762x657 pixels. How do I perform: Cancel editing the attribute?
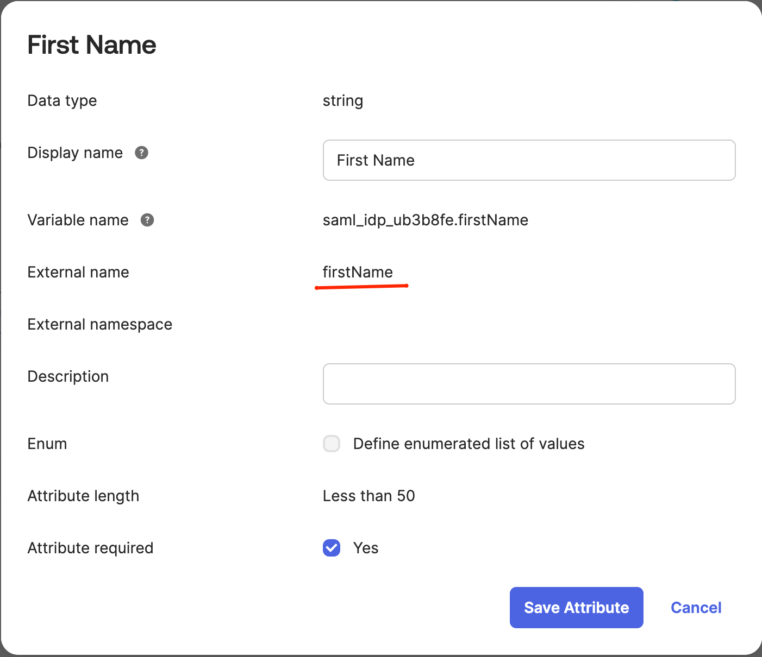(x=696, y=608)
